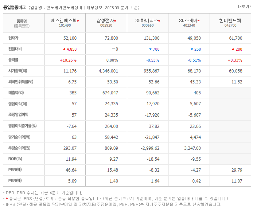Click the 60,058 market cap value

[236, 71]
